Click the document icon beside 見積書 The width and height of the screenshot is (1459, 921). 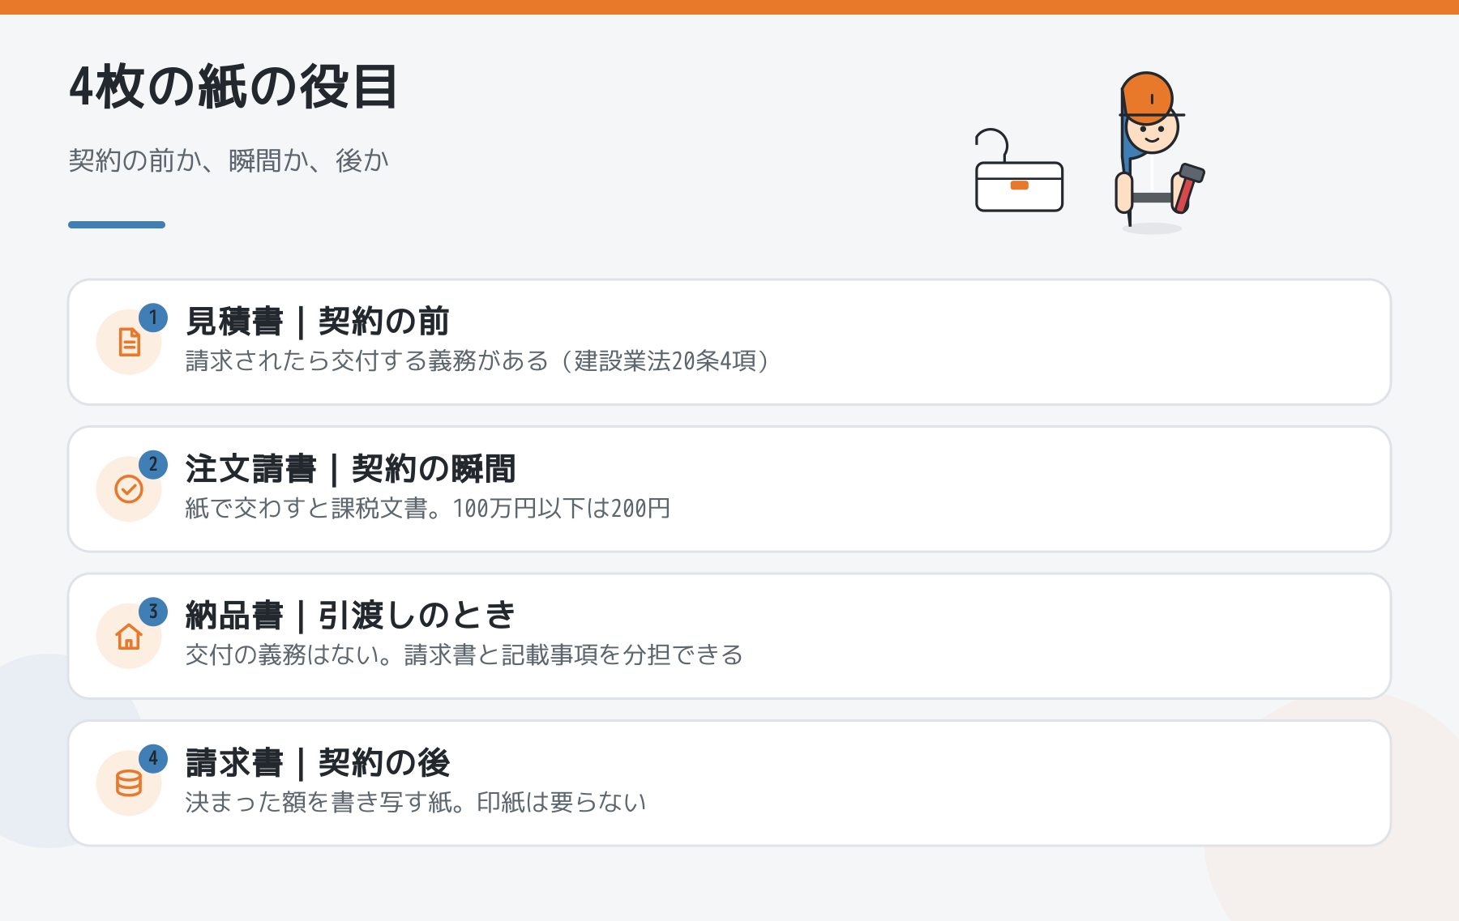tap(129, 342)
